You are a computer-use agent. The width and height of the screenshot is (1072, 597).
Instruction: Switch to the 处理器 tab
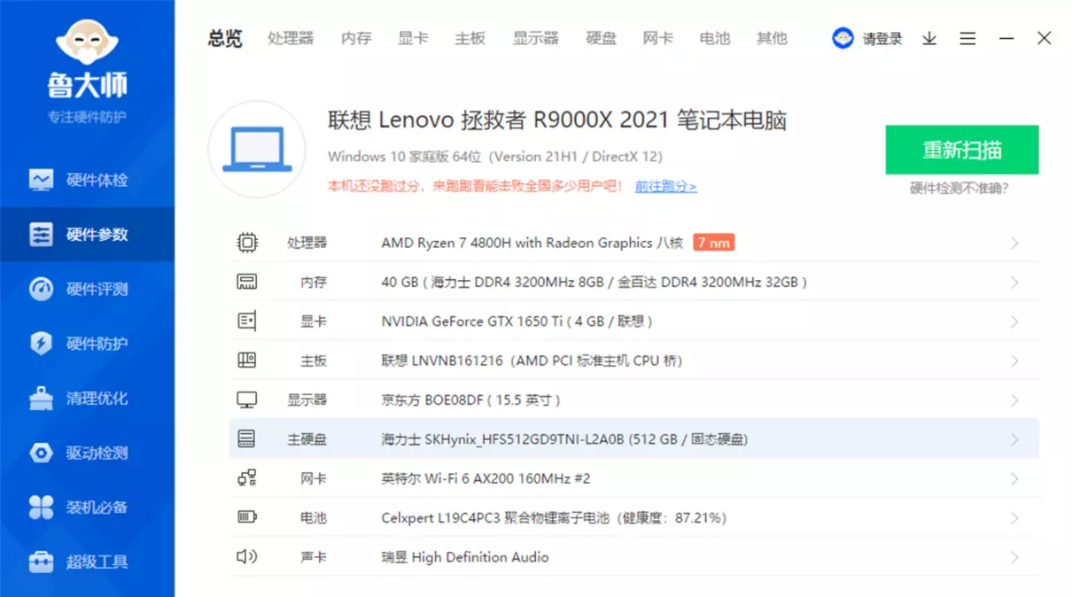point(291,38)
